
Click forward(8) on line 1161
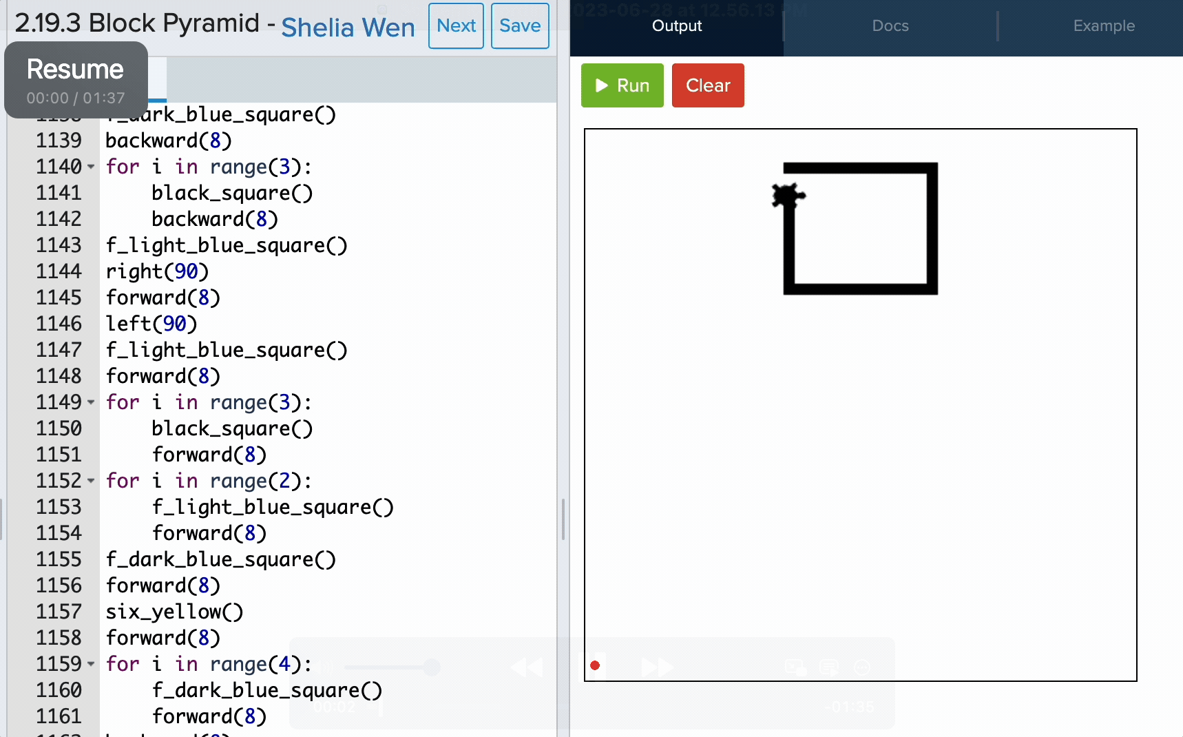(209, 716)
